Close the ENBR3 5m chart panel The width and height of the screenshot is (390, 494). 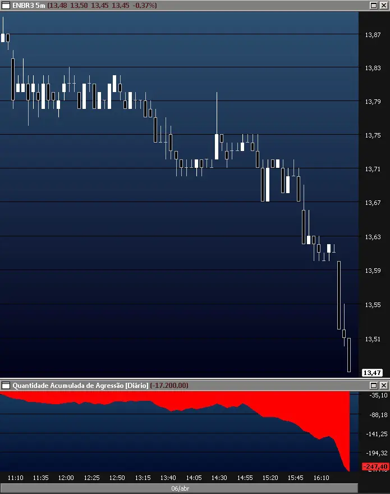384,6
